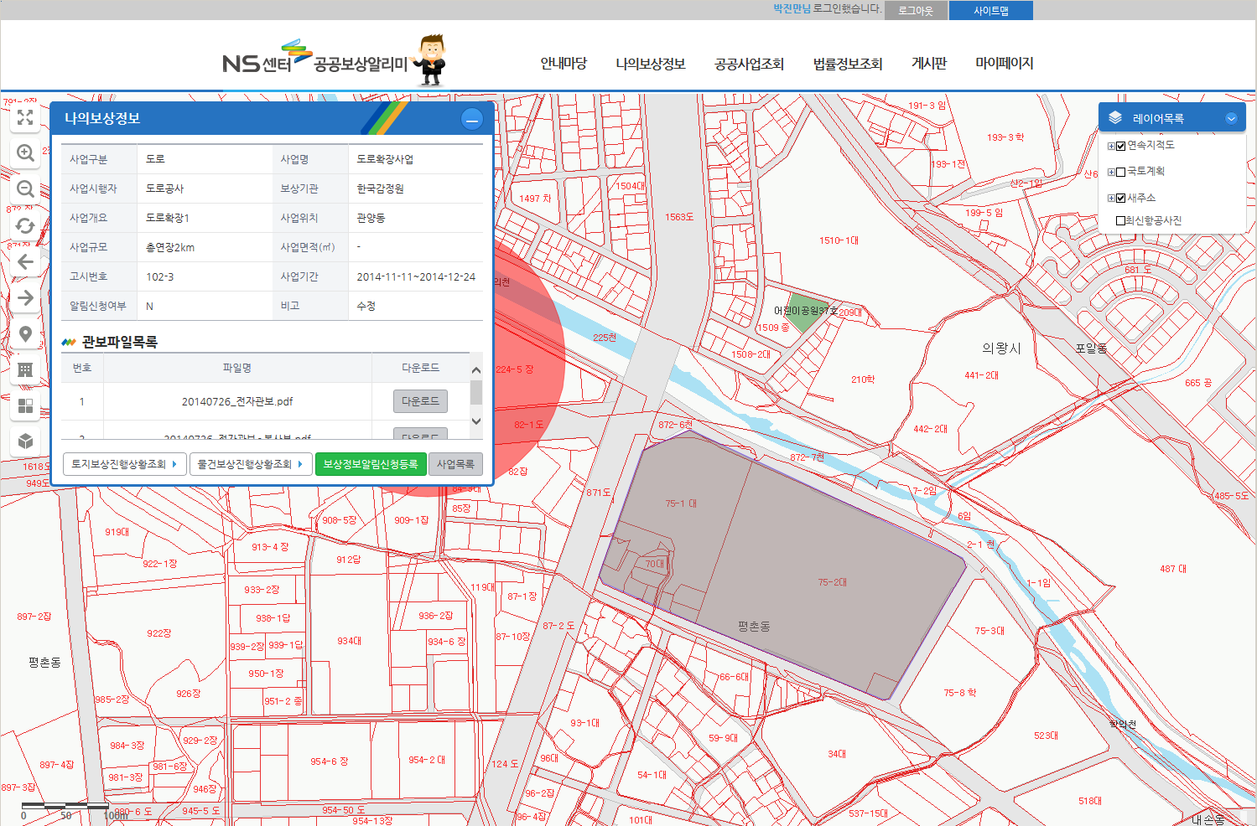Click the 도로확장사업 project name value
This screenshot has height=826, width=1257.
click(385, 159)
